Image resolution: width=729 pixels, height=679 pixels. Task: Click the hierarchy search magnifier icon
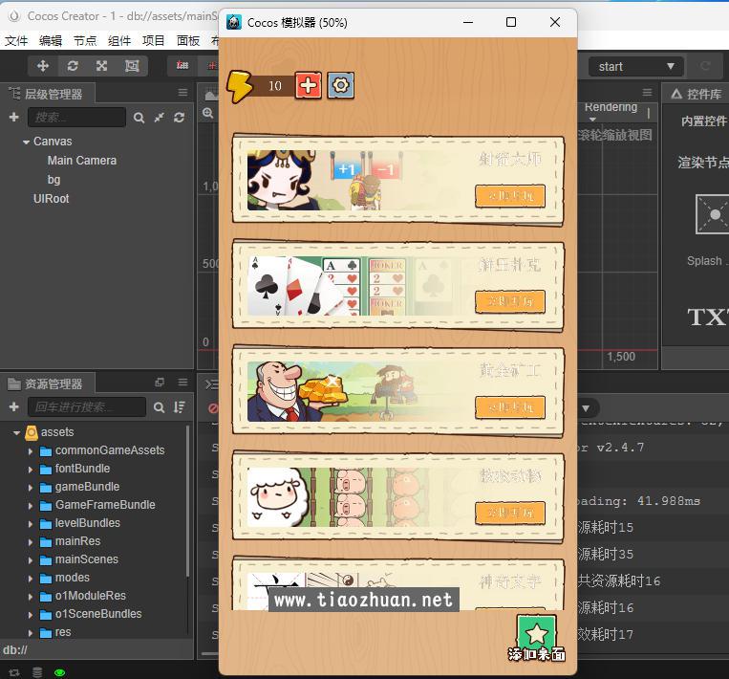[139, 118]
